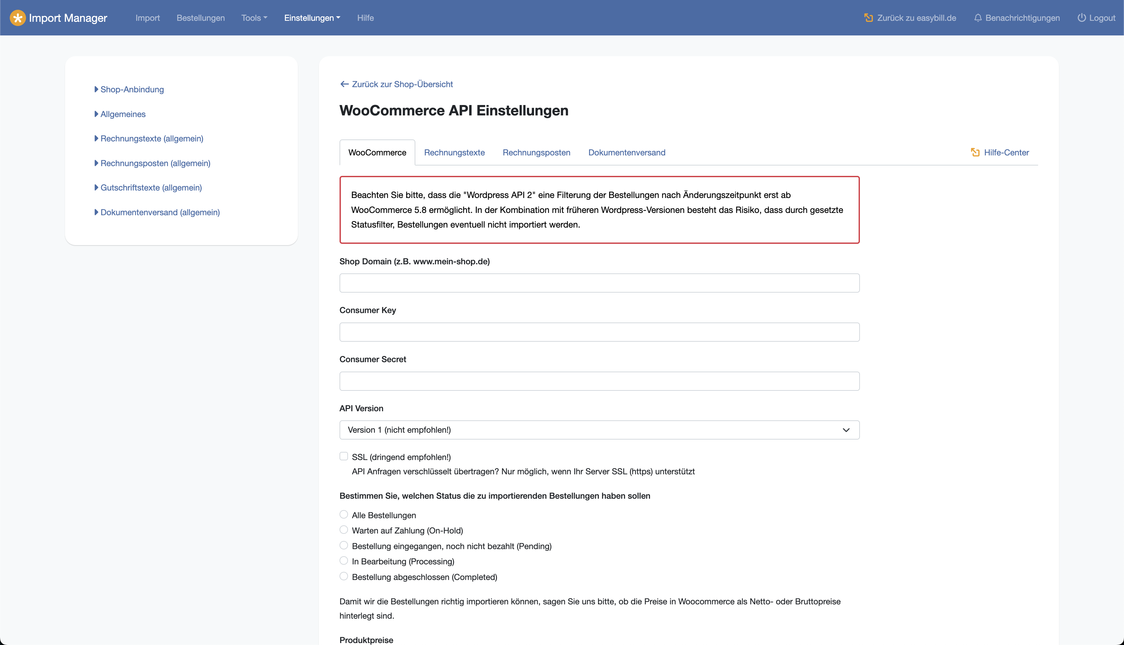The height and width of the screenshot is (645, 1124).
Task: Open the Dokumentenversand tab
Action: coord(626,152)
